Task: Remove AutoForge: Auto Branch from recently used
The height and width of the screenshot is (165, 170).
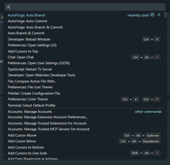Action: click(x=159, y=15)
